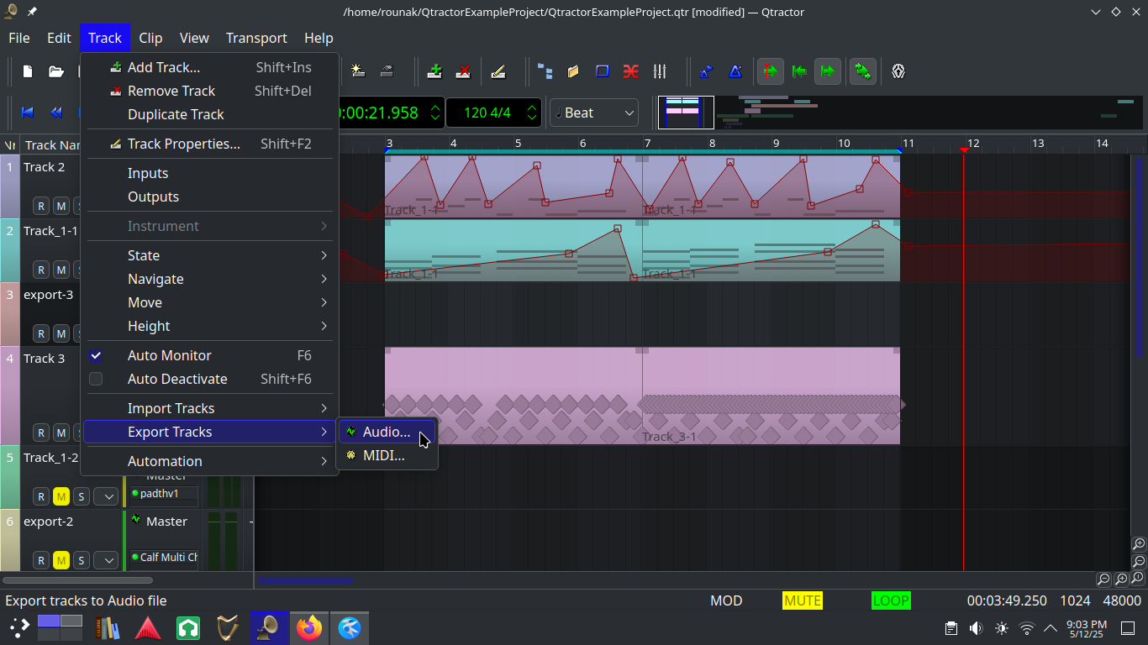Click the New session file icon
Viewport: 1148px width, 645px height.
tap(28, 71)
